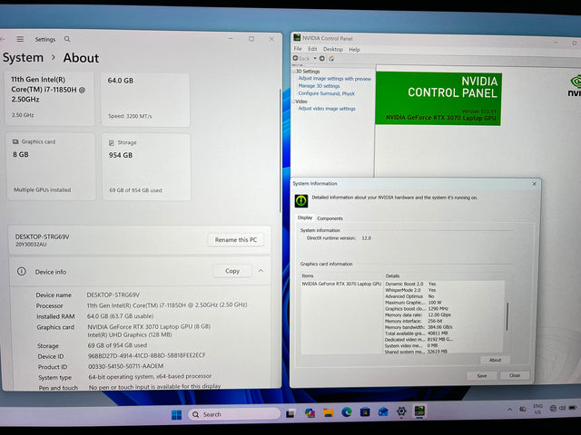Open the Help menu in NVIDIA Control Panel
Image resolution: width=581 pixels, height=435 pixels.
[354, 50]
